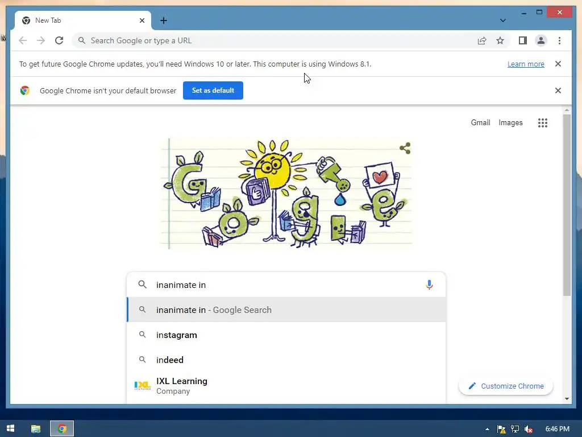Screen dimensions: 582x437
Task: Click the New Tab tab title
Action: coord(48,20)
